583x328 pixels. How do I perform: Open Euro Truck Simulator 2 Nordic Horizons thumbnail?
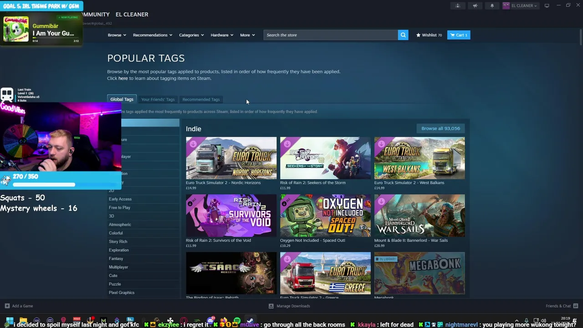(x=231, y=158)
